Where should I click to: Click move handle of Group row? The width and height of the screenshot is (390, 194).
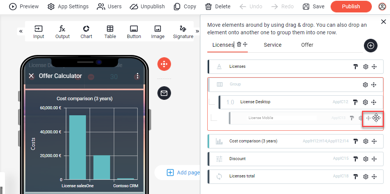[x=374, y=85]
